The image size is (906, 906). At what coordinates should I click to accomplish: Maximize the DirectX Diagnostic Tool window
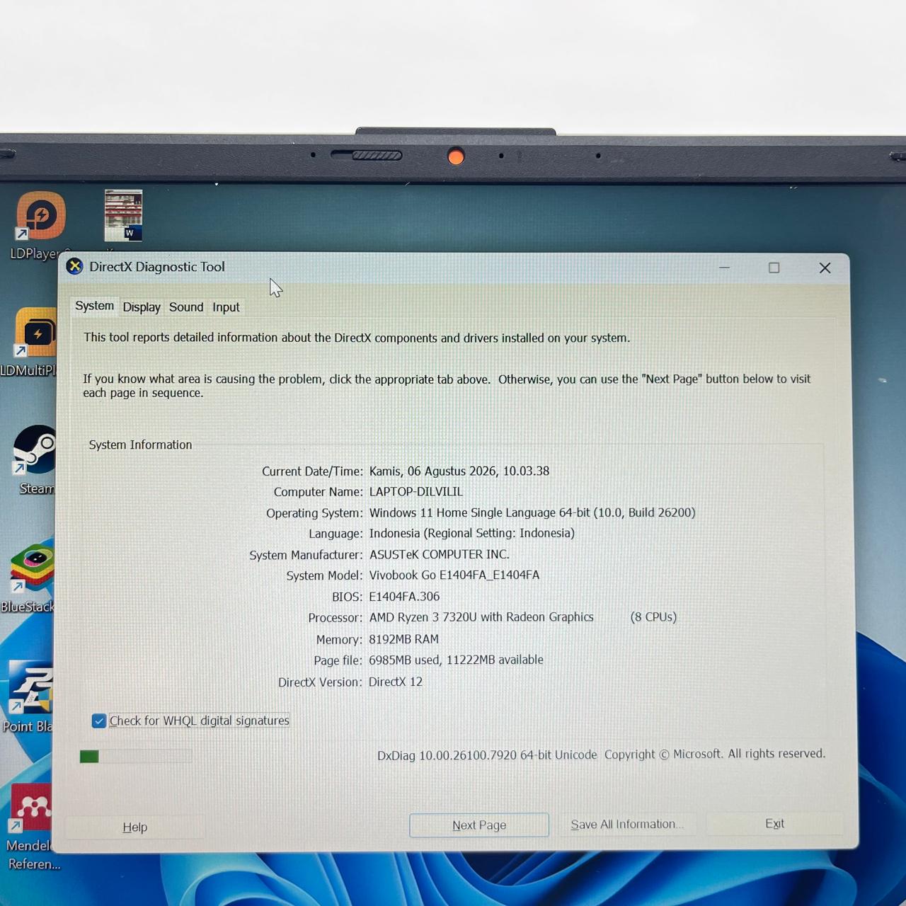pyautogui.click(x=774, y=268)
